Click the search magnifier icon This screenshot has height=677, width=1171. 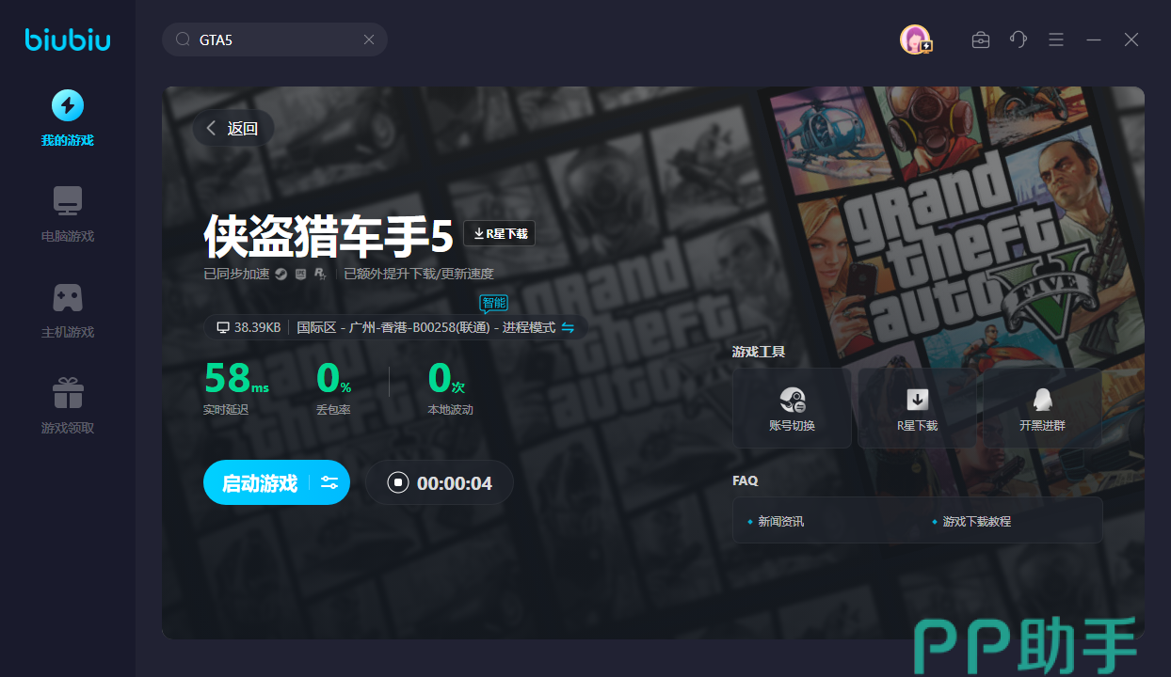pyautogui.click(x=184, y=39)
